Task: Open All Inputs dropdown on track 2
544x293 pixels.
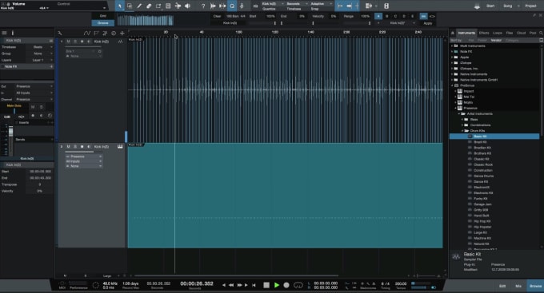Action: (x=84, y=161)
